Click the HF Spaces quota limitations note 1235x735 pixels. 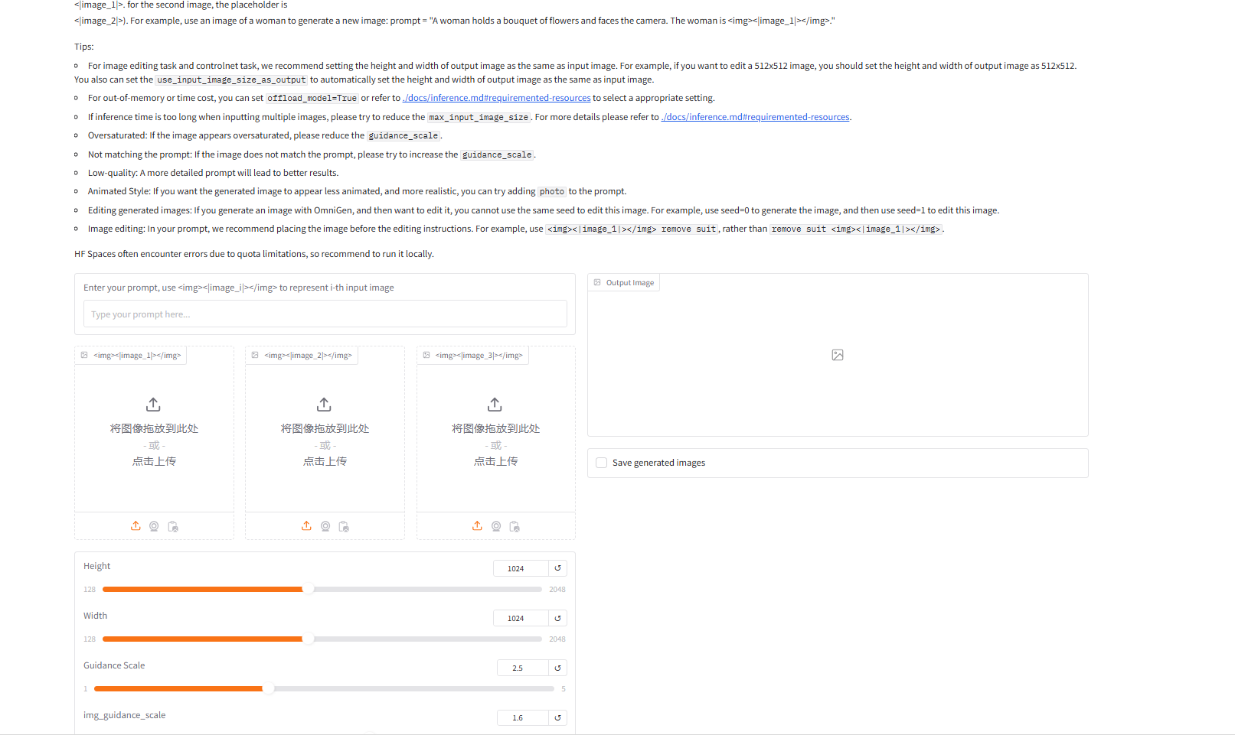[x=254, y=254]
